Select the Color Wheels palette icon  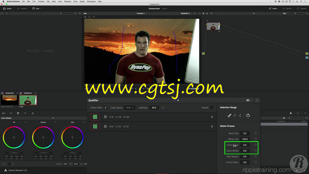18,113
